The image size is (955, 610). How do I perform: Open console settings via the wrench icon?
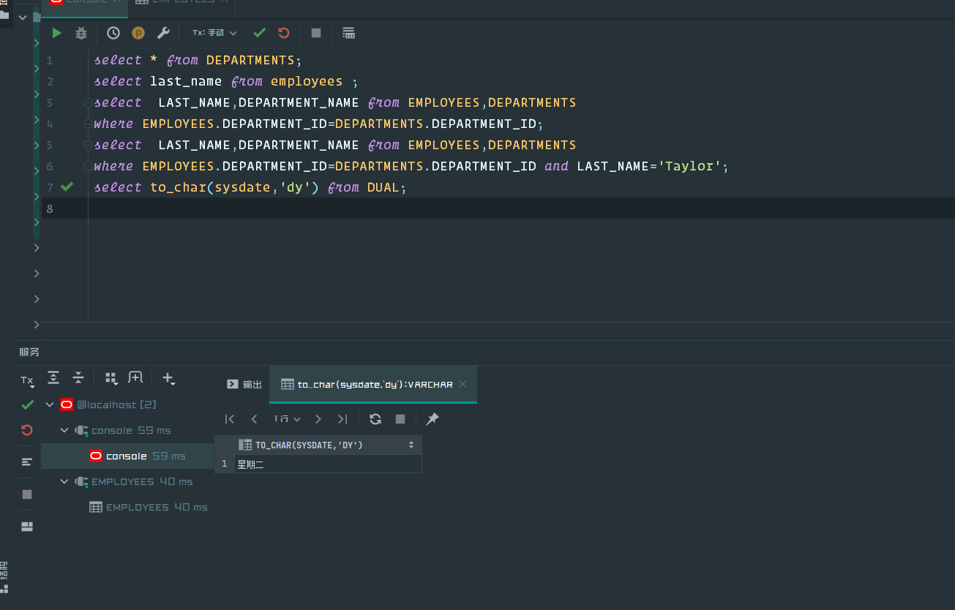pyautogui.click(x=164, y=33)
